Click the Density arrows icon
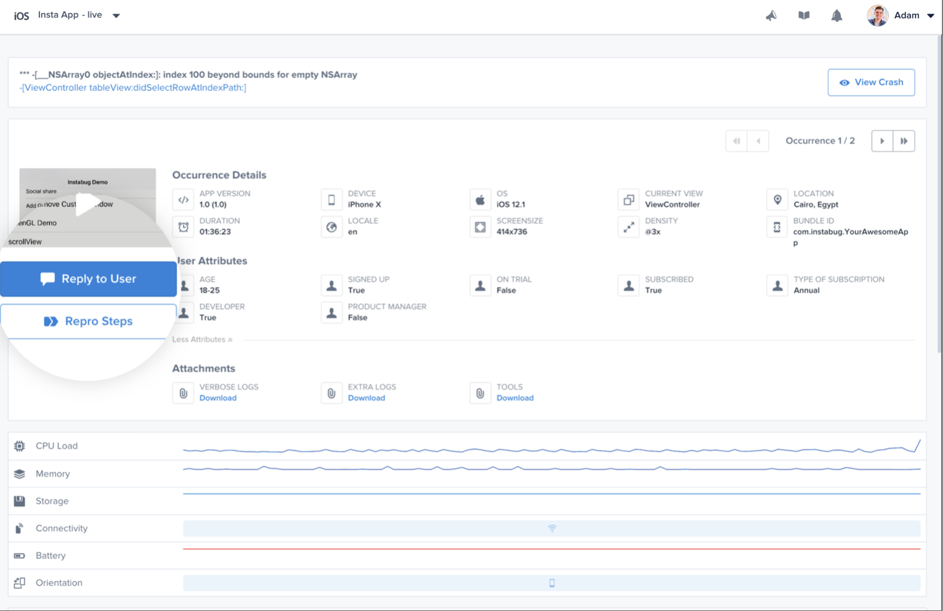Viewport: 943px width, 611px height. (629, 227)
